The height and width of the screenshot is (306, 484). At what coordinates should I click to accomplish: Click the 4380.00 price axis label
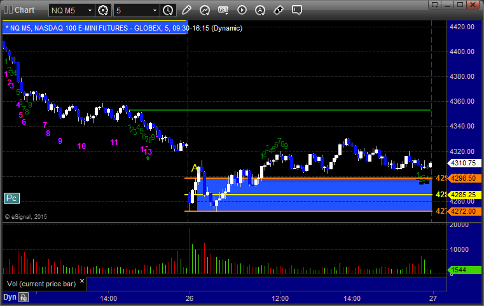pos(462,76)
